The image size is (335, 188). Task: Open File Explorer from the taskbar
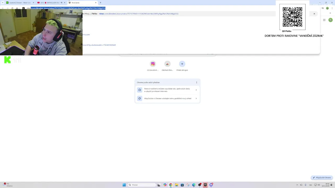point(176,185)
